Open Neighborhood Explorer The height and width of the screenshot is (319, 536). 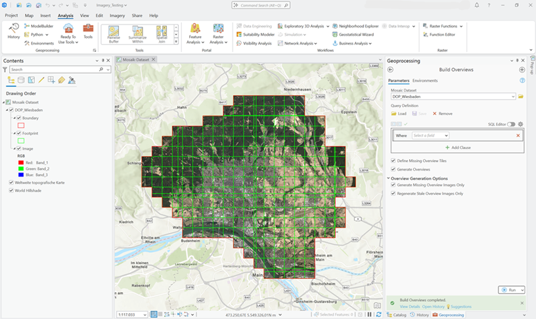coord(355,26)
